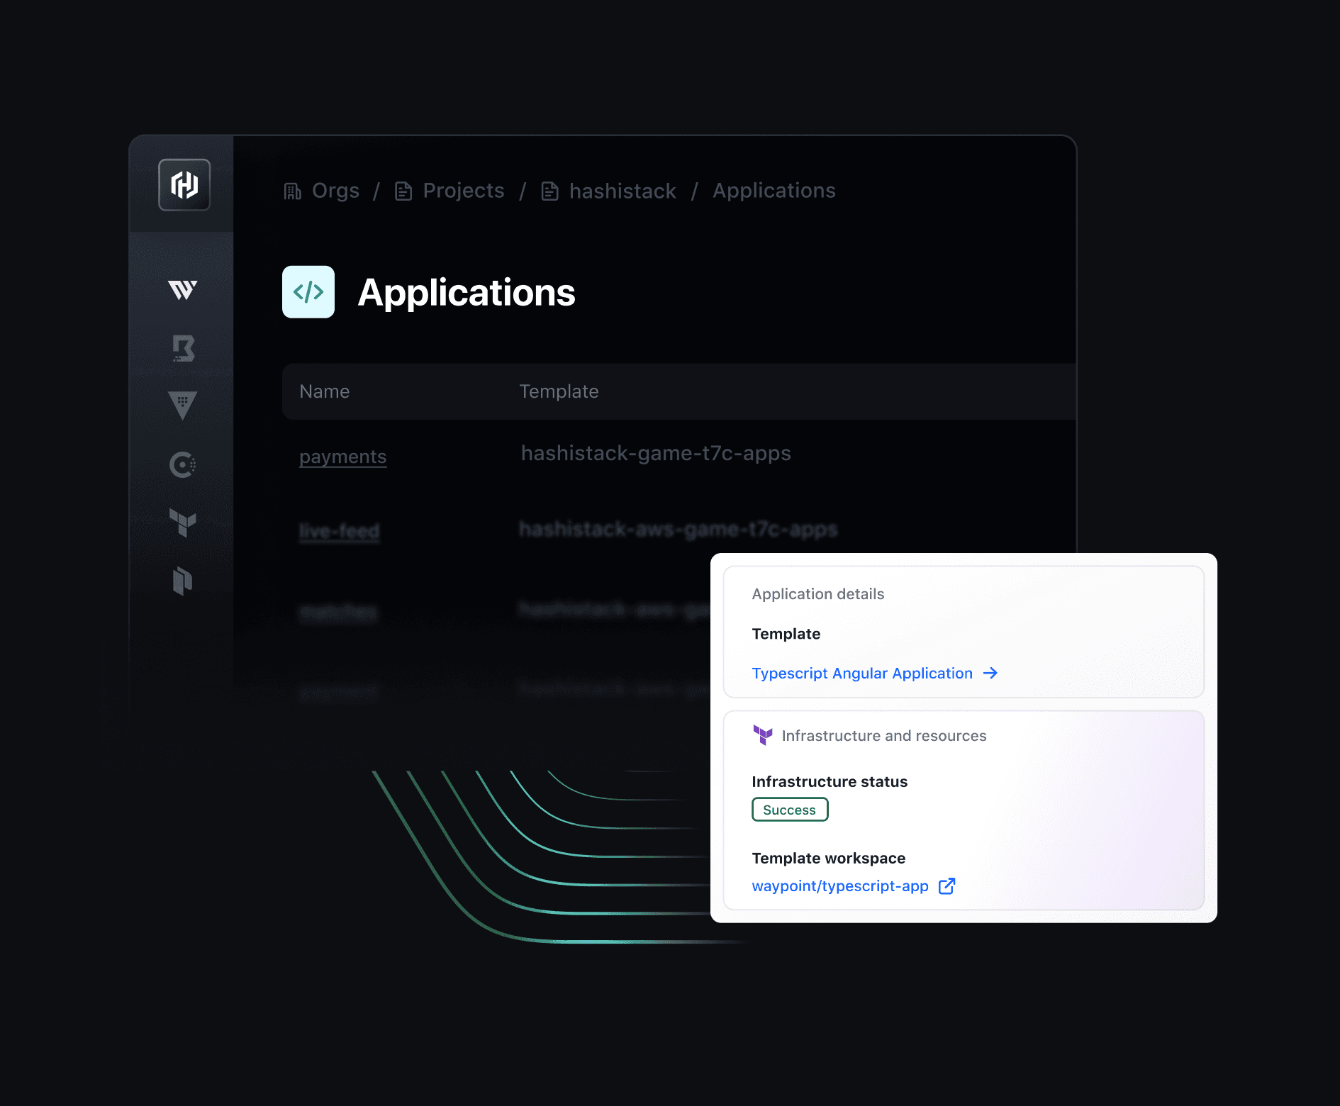1340x1106 pixels.
Task: Open Typescript Angular Application template link
Action: pyautogui.click(x=861, y=673)
